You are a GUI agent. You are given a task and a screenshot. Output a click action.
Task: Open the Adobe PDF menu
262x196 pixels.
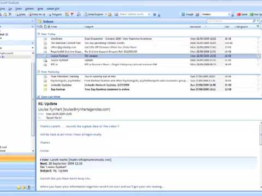pyautogui.click(x=53, y=9)
